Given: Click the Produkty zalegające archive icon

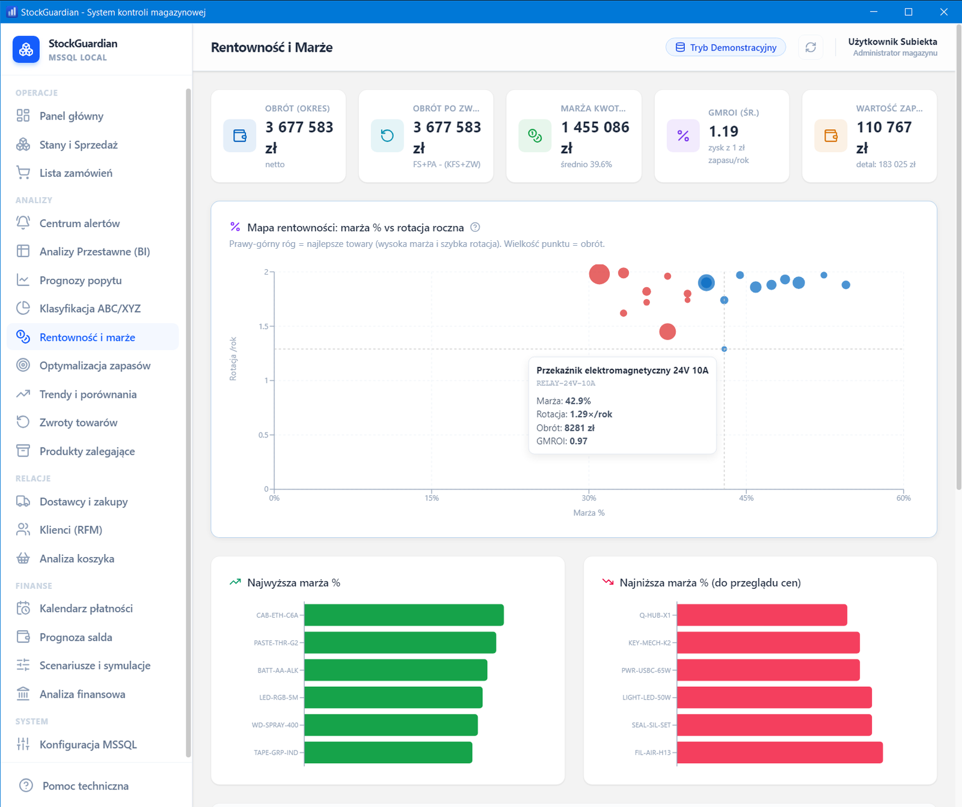Looking at the screenshot, I should coord(23,451).
